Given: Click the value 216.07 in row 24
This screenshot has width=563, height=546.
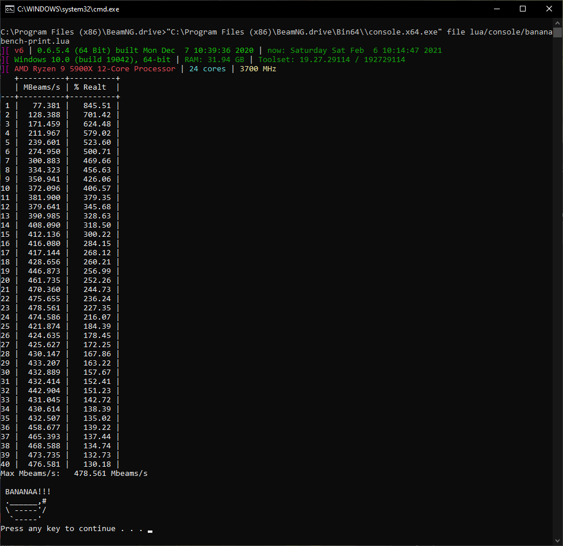Looking at the screenshot, I should [x=97, y=317].
